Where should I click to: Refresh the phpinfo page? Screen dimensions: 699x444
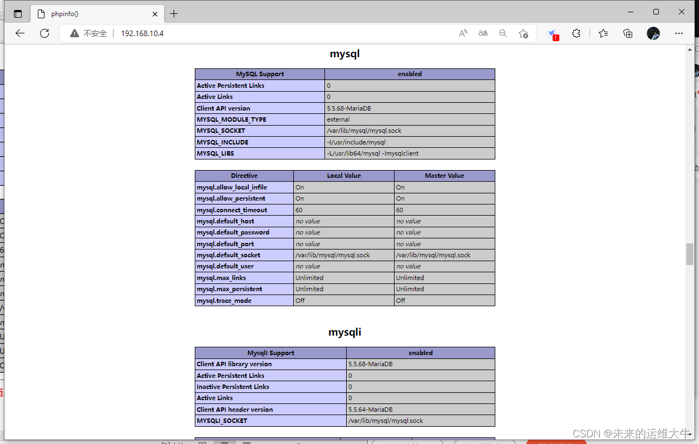[x=45, y=33]
